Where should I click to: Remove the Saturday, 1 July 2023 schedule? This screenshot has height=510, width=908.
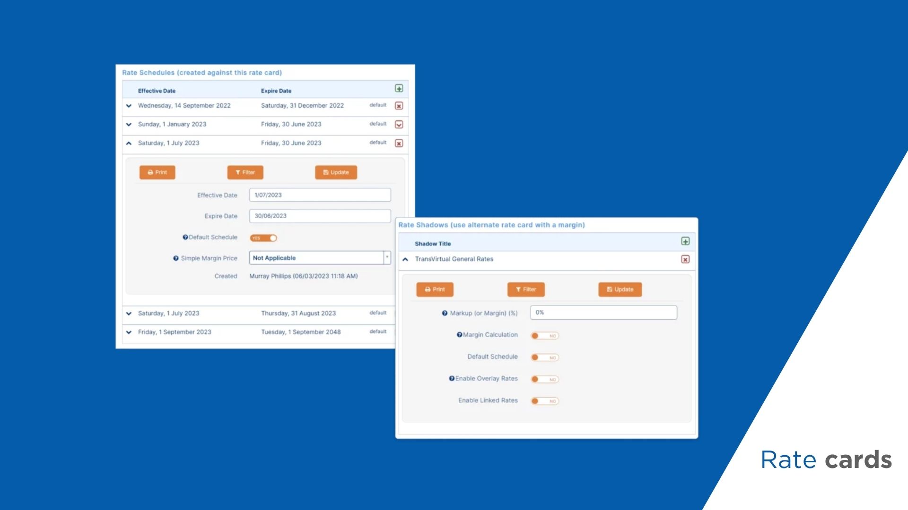click(399, 143)
